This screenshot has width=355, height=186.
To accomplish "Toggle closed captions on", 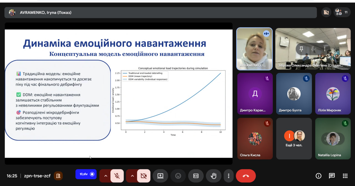I will pos(196,176).
